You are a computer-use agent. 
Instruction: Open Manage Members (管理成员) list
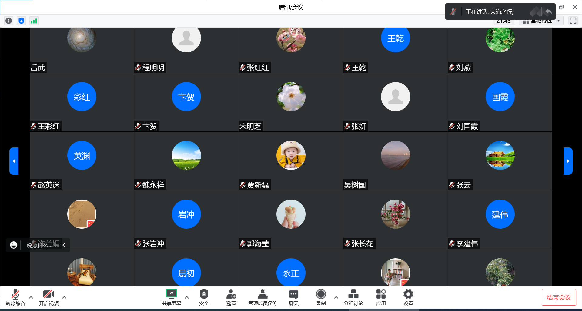[262, 297]
